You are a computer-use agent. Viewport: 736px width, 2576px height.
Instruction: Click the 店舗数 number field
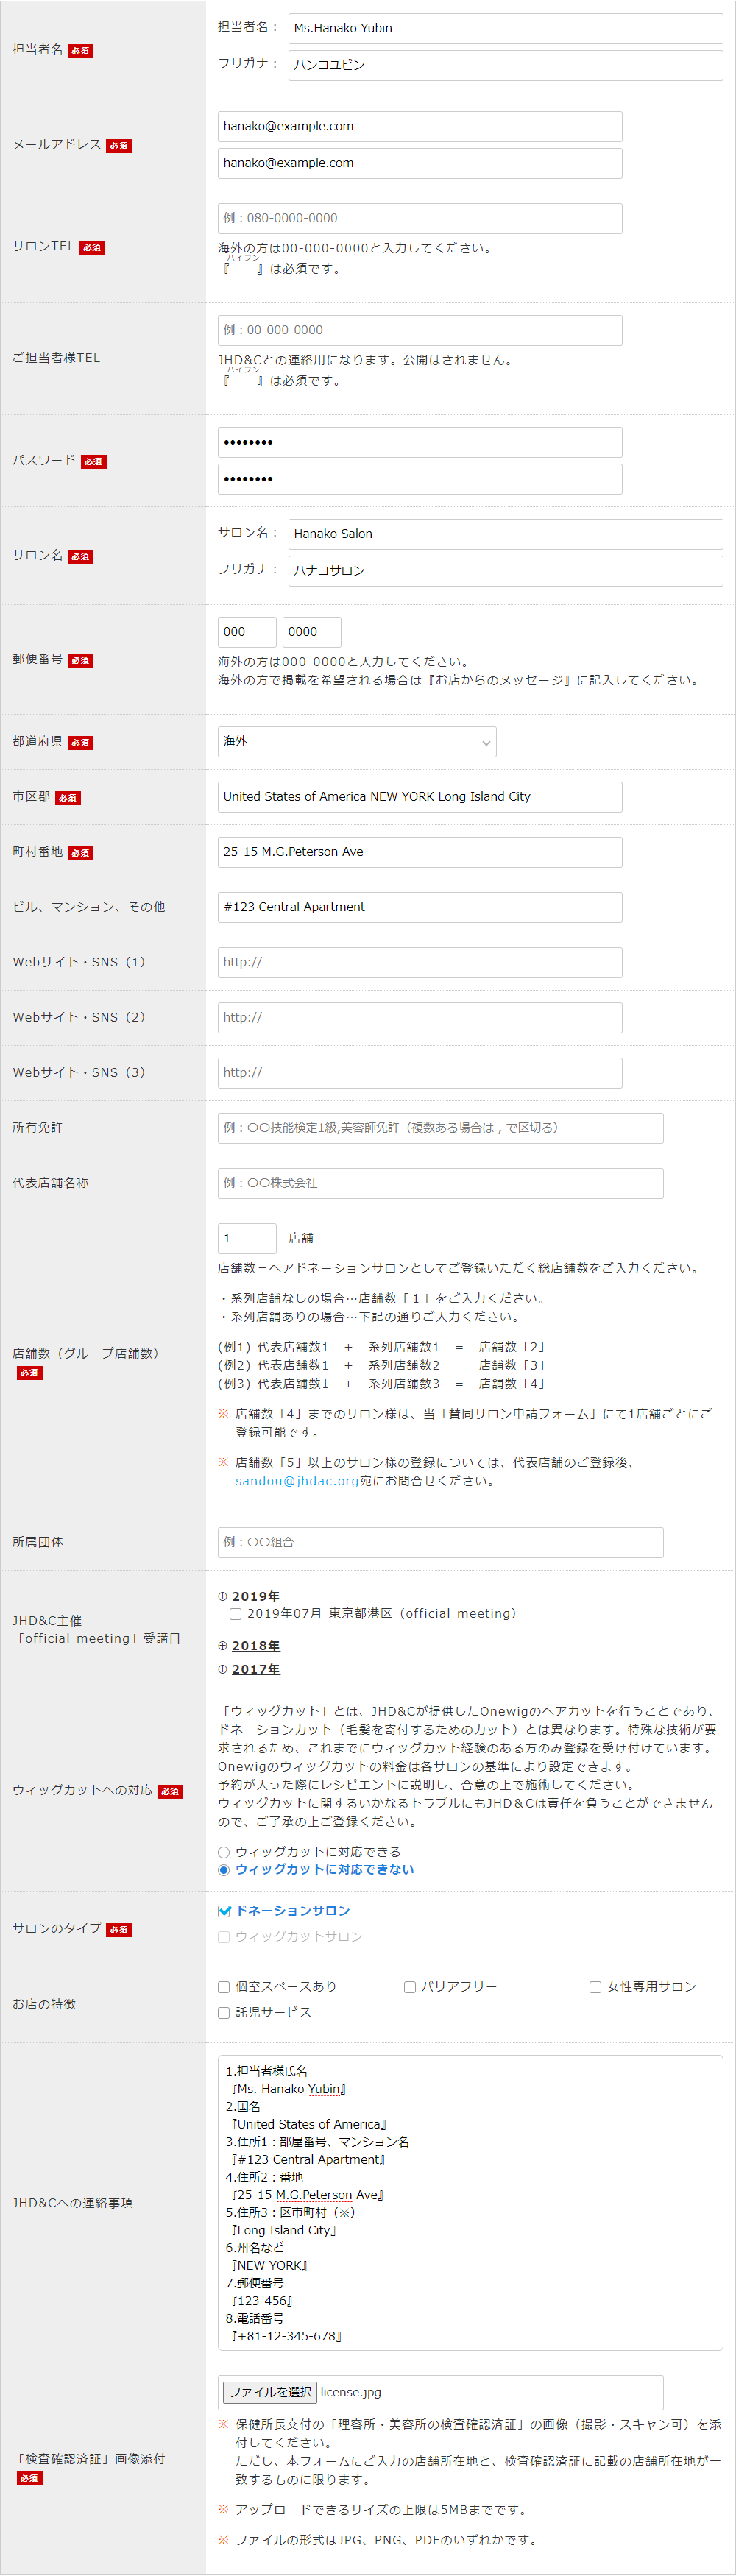tap(247, 1238)
